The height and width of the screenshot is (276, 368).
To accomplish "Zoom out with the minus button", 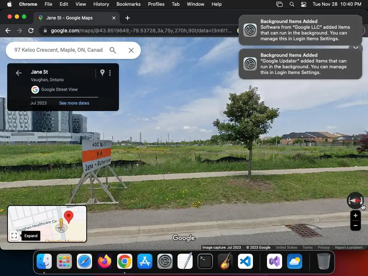I will click(355, 226).
